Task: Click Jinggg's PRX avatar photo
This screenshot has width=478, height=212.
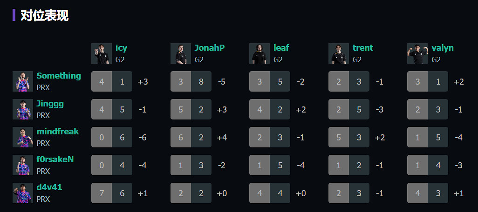Action: [23, 109]
